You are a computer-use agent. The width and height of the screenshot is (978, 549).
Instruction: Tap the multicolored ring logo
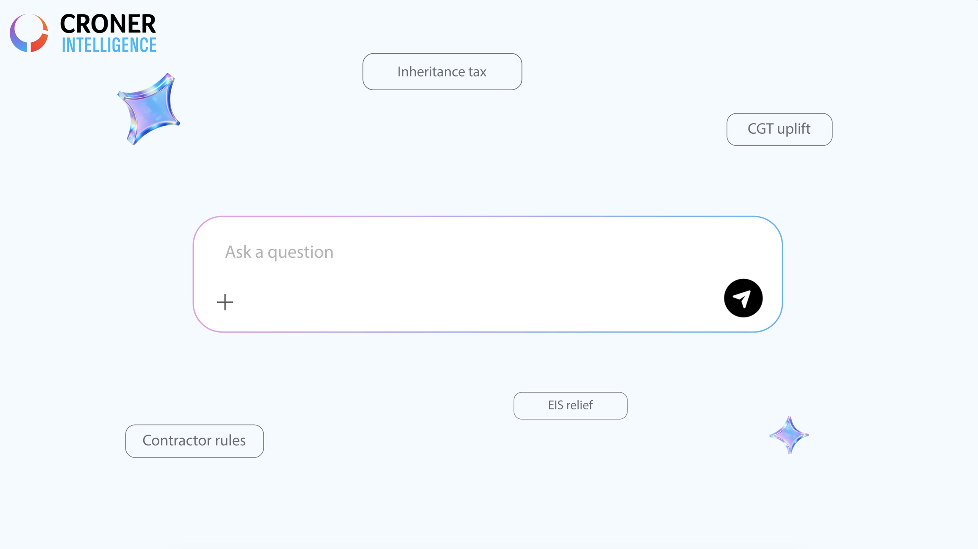click(29, 33)
